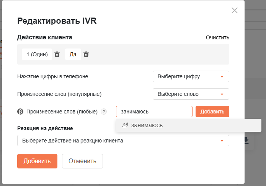Open "Выберите действие на реакцию клиента" dropdown
Viewport: 266px width, 186px height.
tap(123, 141)
